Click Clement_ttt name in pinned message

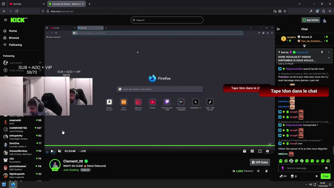[x=302, y=52]
